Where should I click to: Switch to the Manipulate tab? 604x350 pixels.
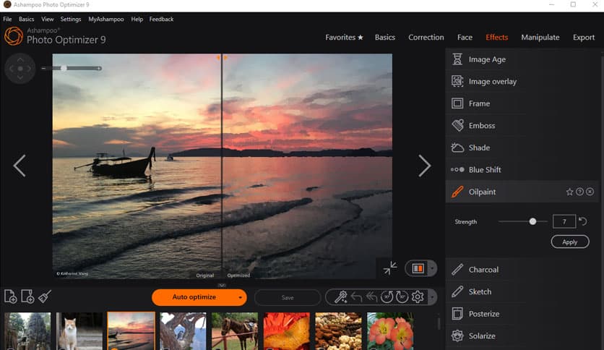coord(540,38)
